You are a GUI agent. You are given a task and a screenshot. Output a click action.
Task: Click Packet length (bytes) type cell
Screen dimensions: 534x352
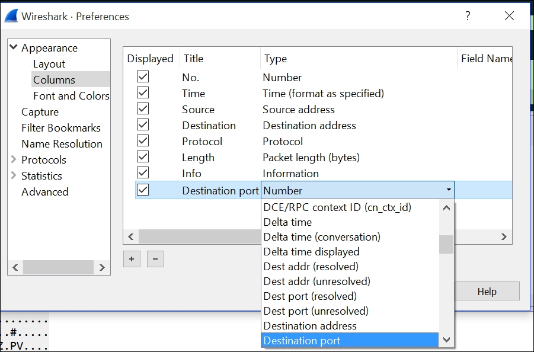click(x=311, y=158)
